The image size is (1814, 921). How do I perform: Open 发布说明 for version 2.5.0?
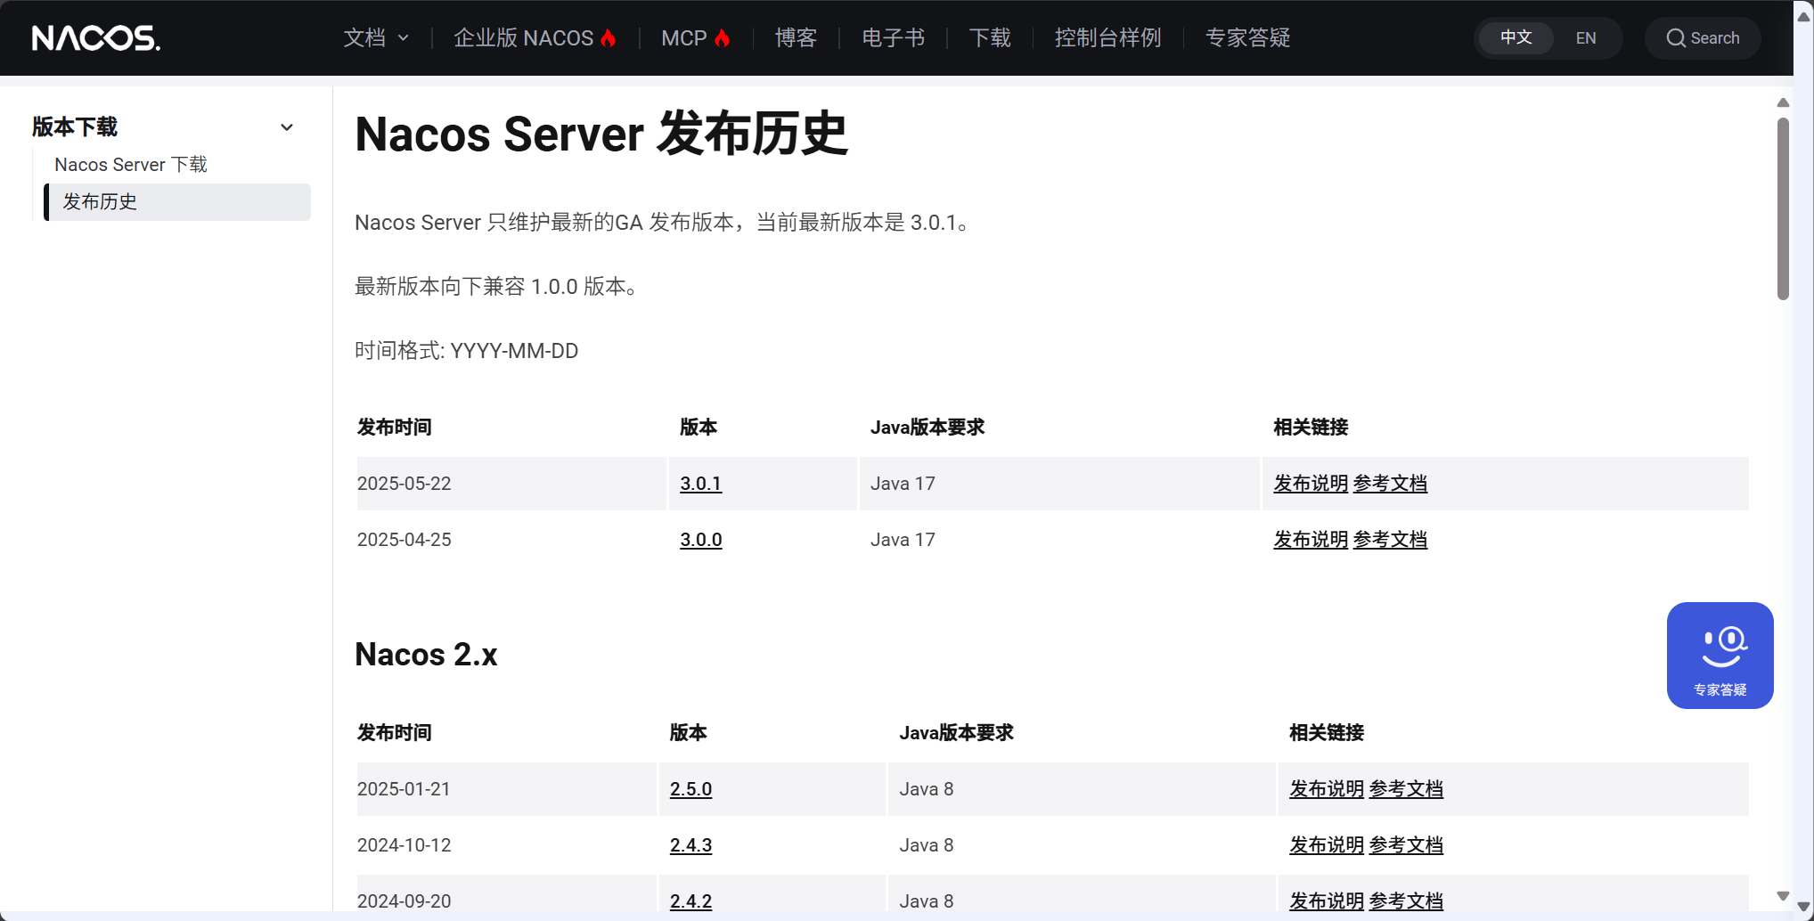tap(1327, 789)
